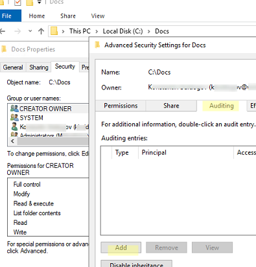
Task: Click the folder icon in address bar
Action: (x=54, y=31)
